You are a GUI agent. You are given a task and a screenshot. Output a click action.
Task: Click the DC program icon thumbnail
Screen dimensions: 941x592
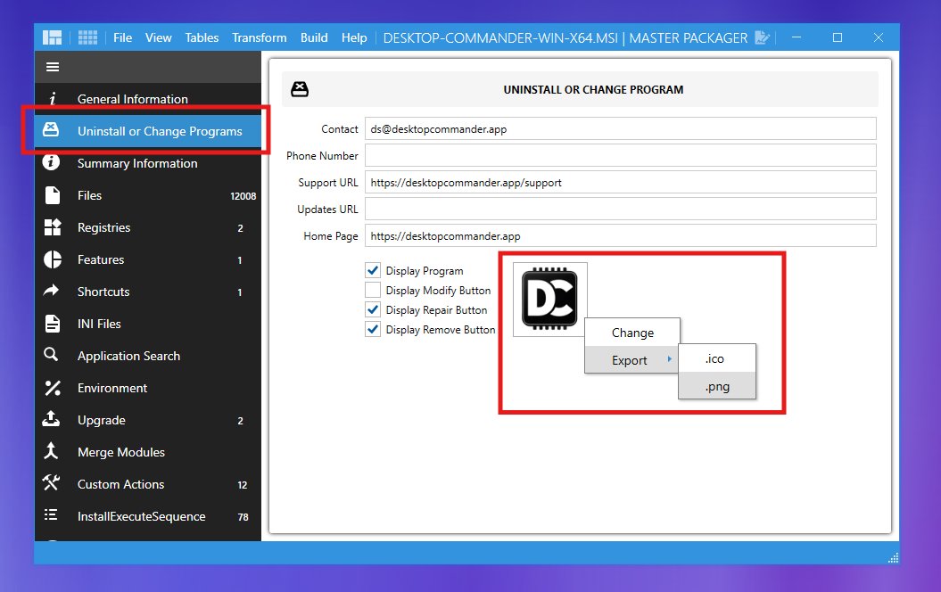(549, 300)
